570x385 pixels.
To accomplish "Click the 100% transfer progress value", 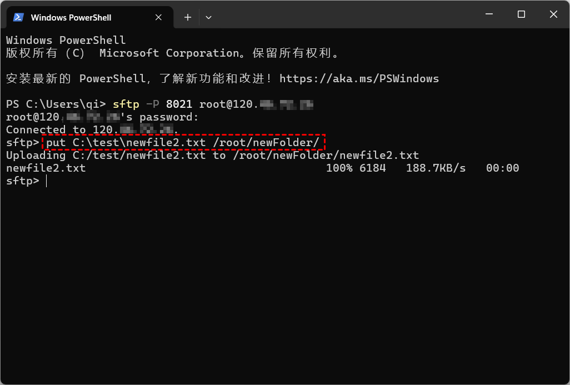I will (x=339, y=168).
